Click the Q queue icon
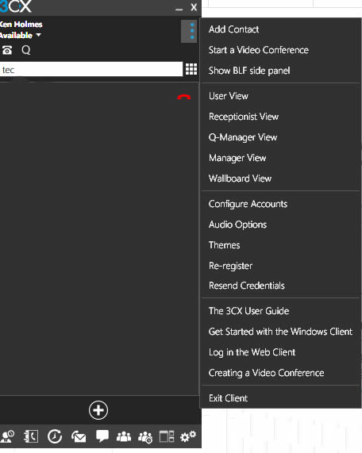The width and height of the screenshot is (362, 453). pos(26,50)
